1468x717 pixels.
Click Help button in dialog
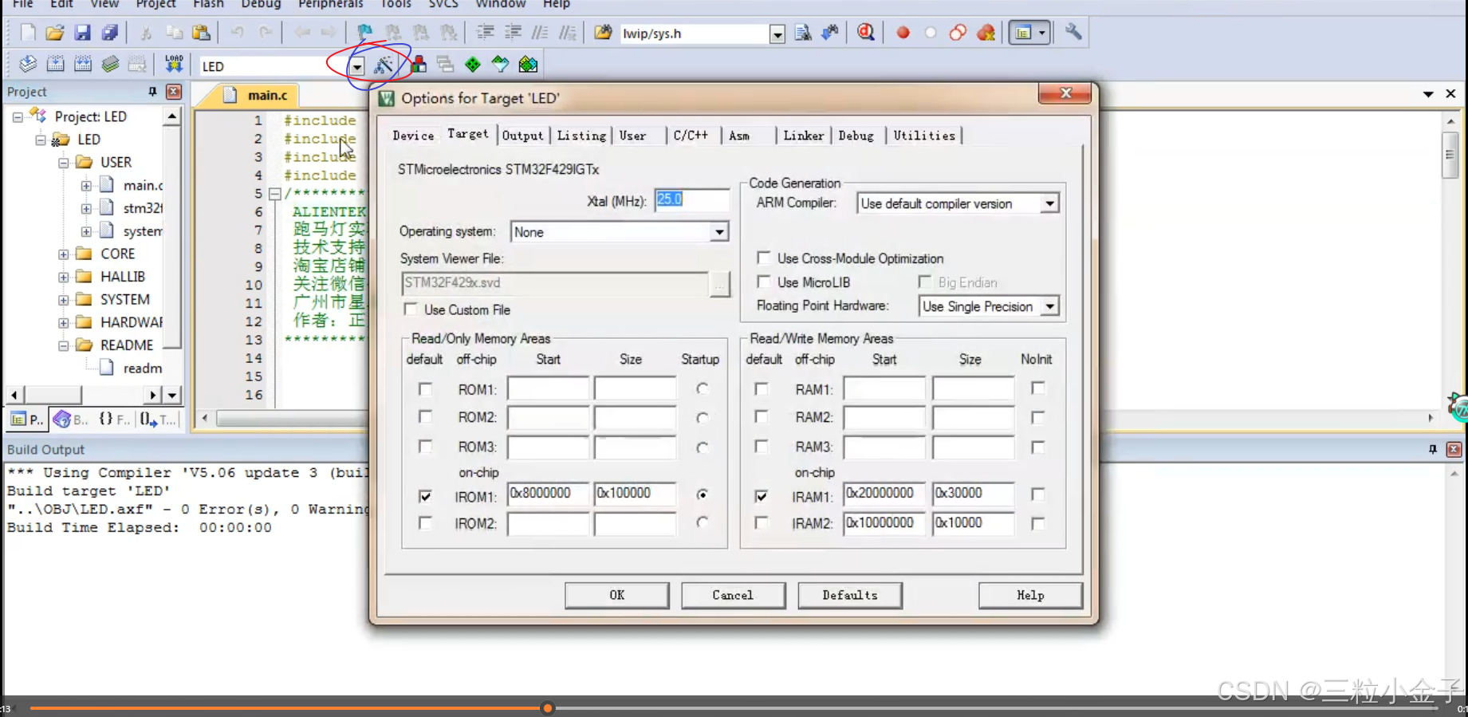1030,595
